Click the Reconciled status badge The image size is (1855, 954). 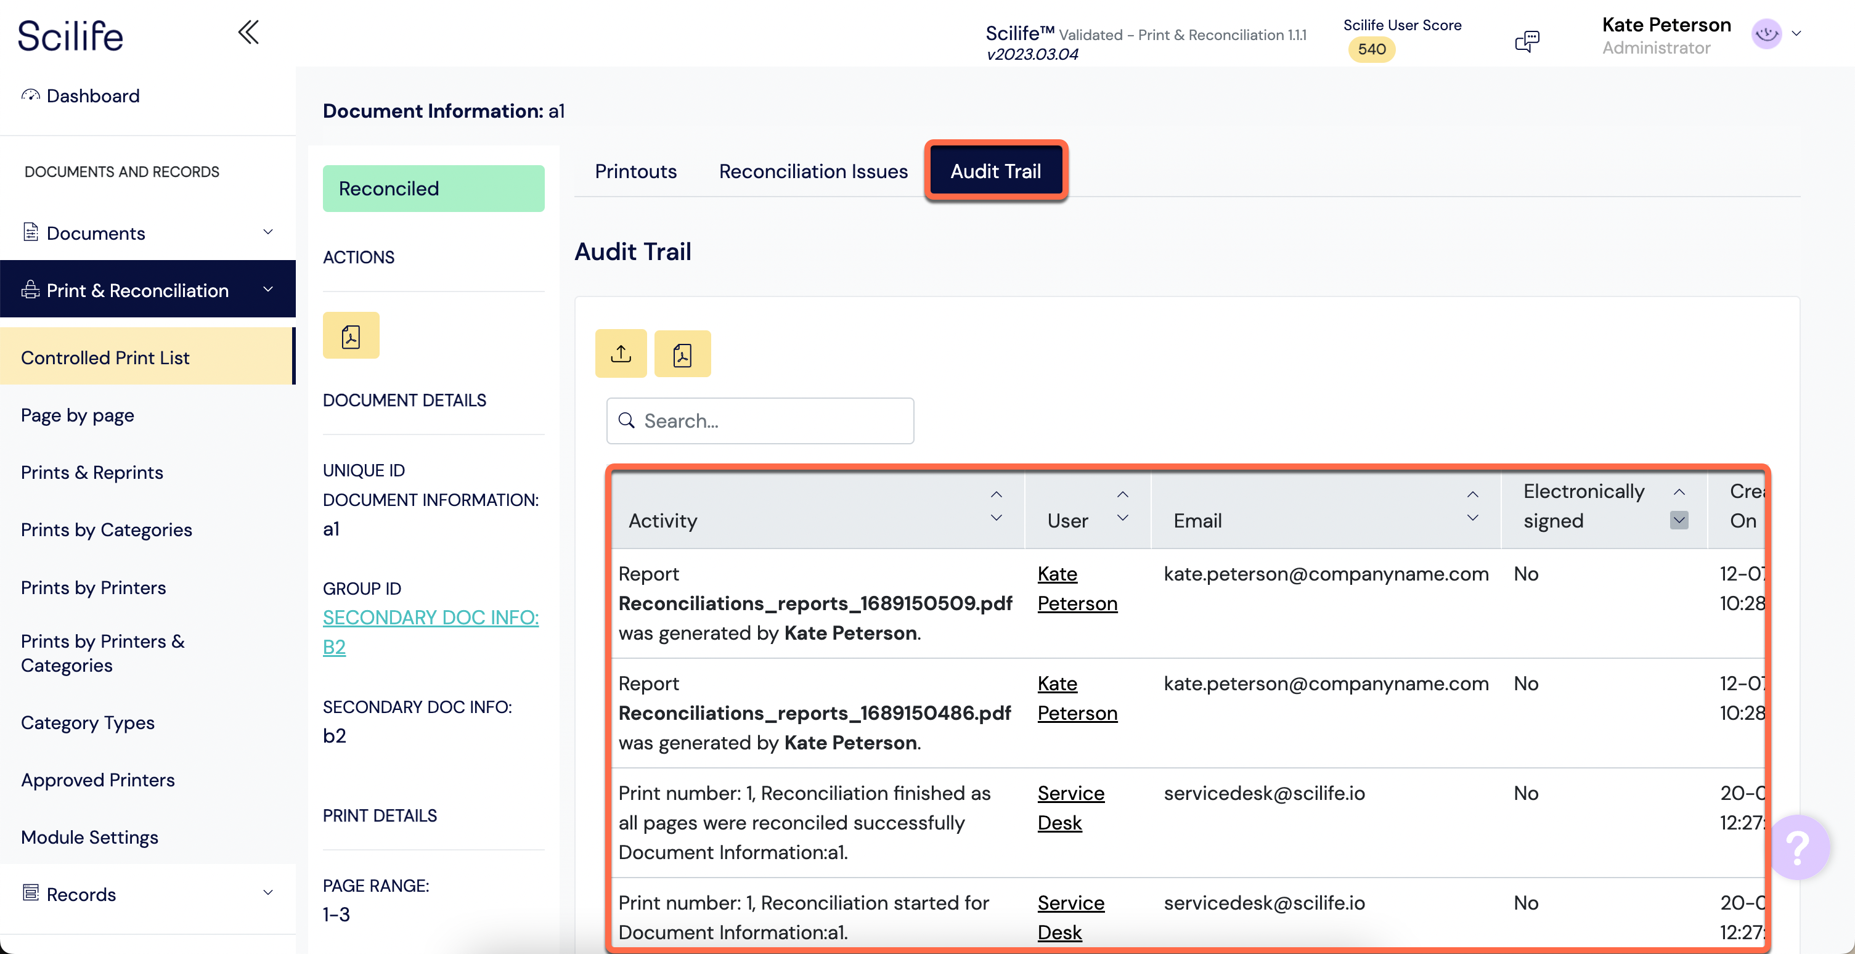433,188
